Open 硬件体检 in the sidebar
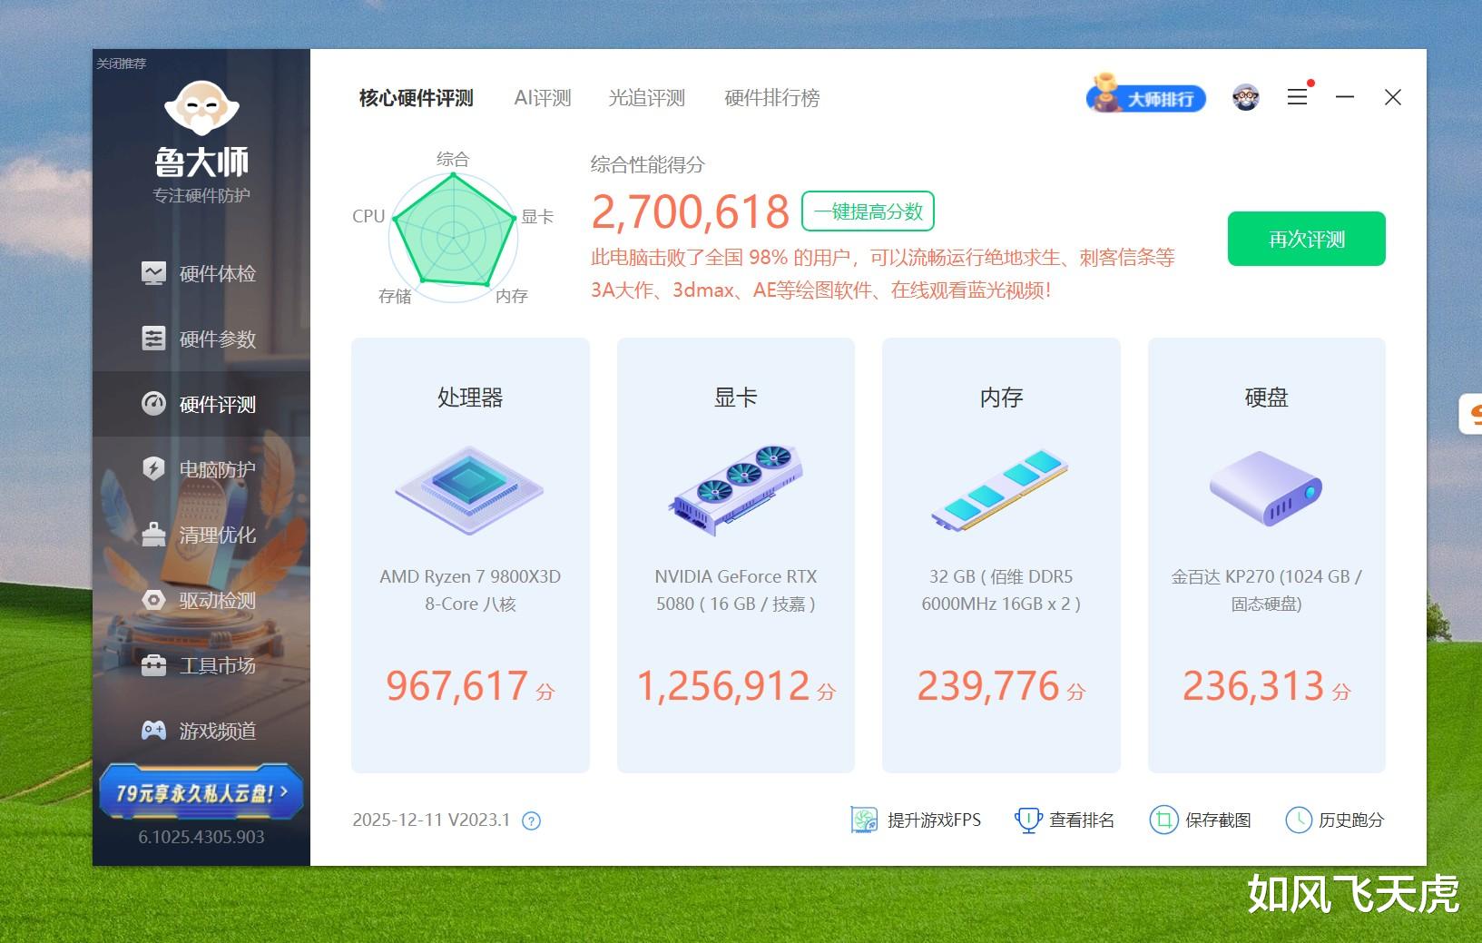 point(201,273)
